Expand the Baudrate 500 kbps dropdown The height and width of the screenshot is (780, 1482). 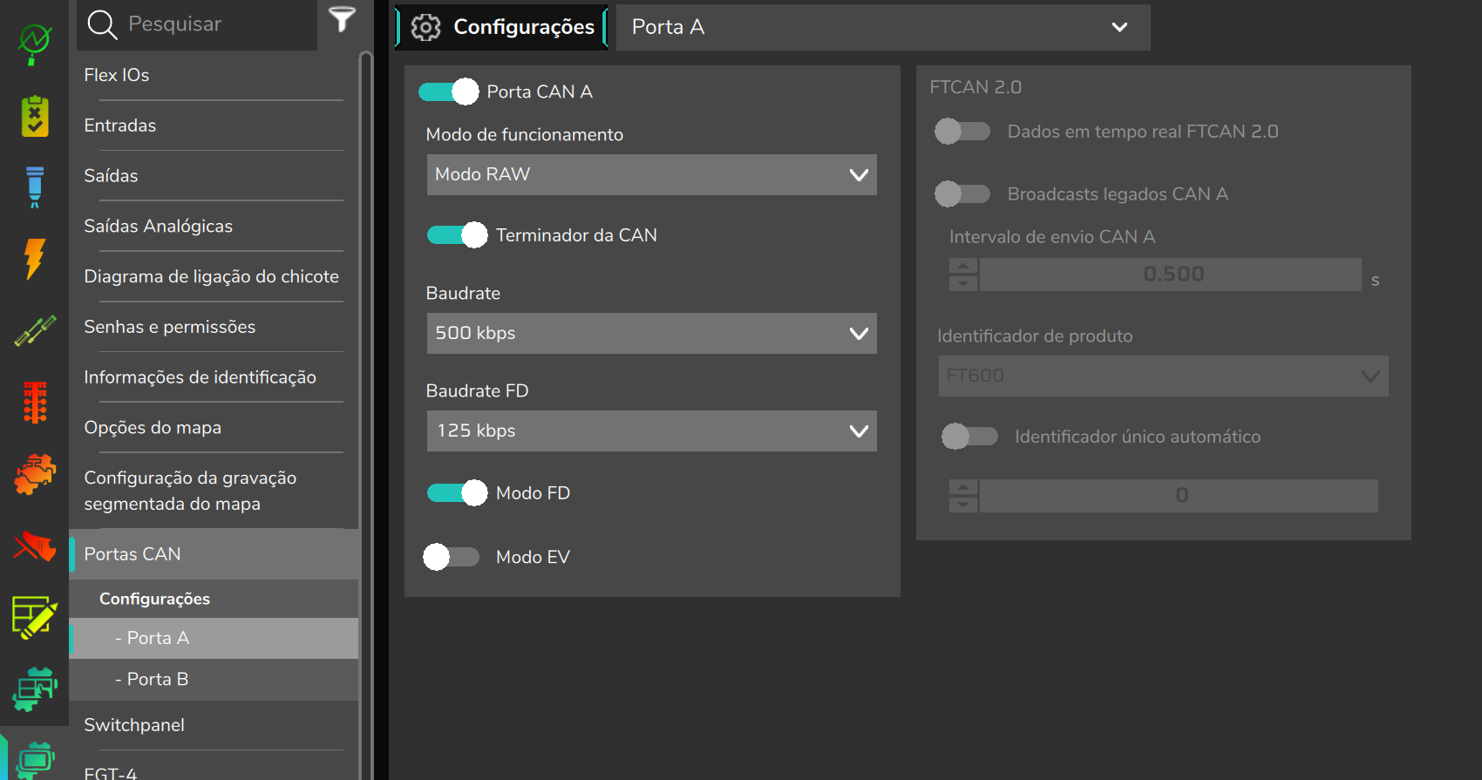pos(651,333)
